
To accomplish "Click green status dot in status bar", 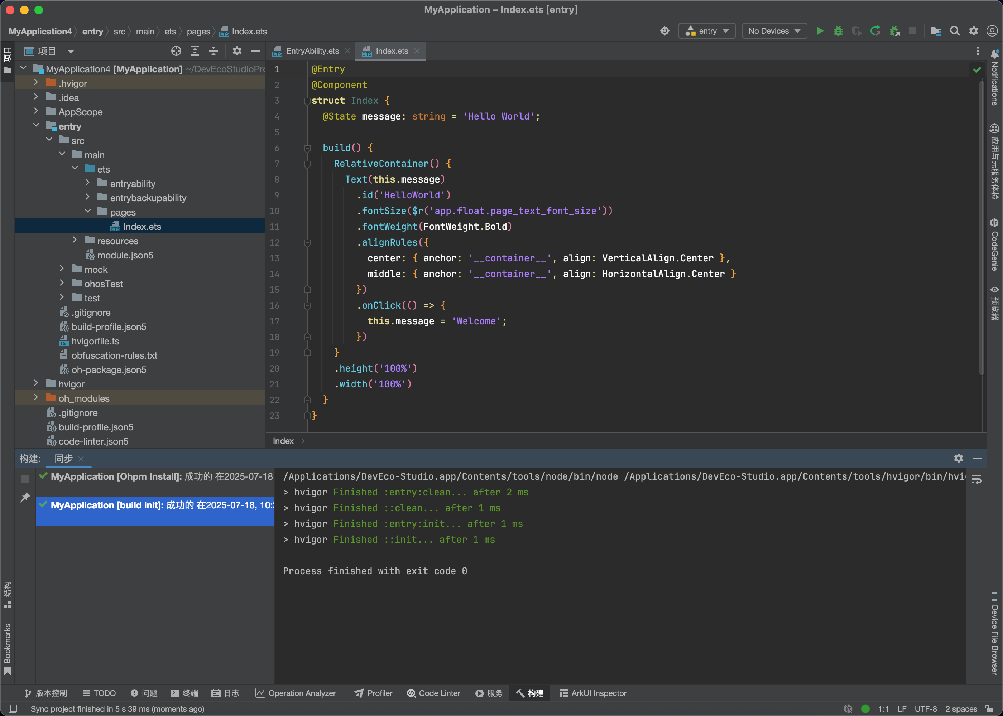I will (x=865, y=708).
